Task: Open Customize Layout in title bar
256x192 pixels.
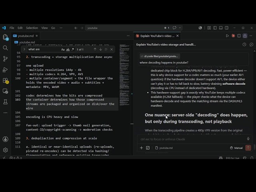Action: 209,28
